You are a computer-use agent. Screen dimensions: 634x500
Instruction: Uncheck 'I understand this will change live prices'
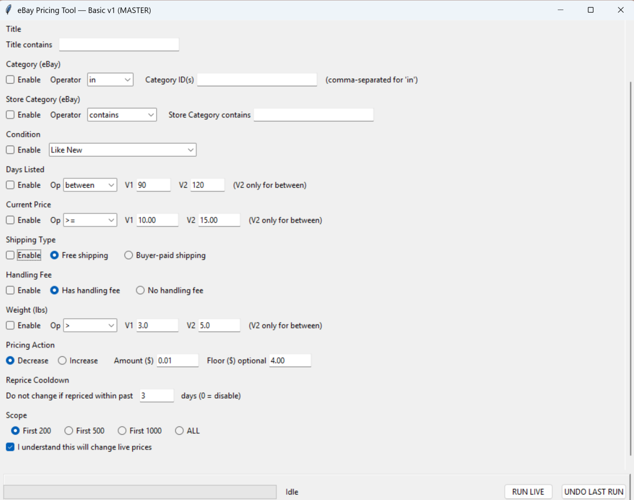point(10,447)
